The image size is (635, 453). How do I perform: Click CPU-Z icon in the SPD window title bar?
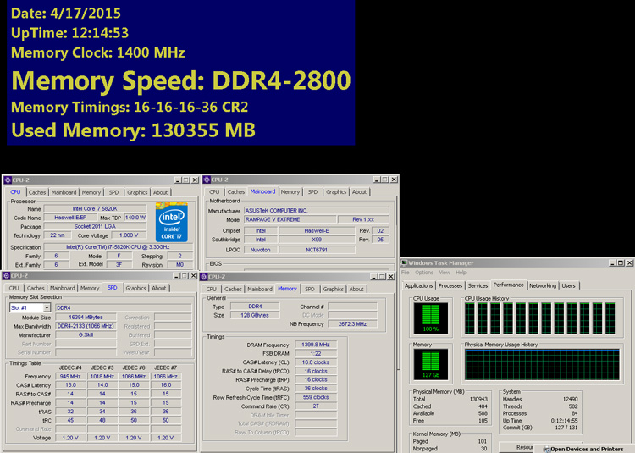point(6,276)
